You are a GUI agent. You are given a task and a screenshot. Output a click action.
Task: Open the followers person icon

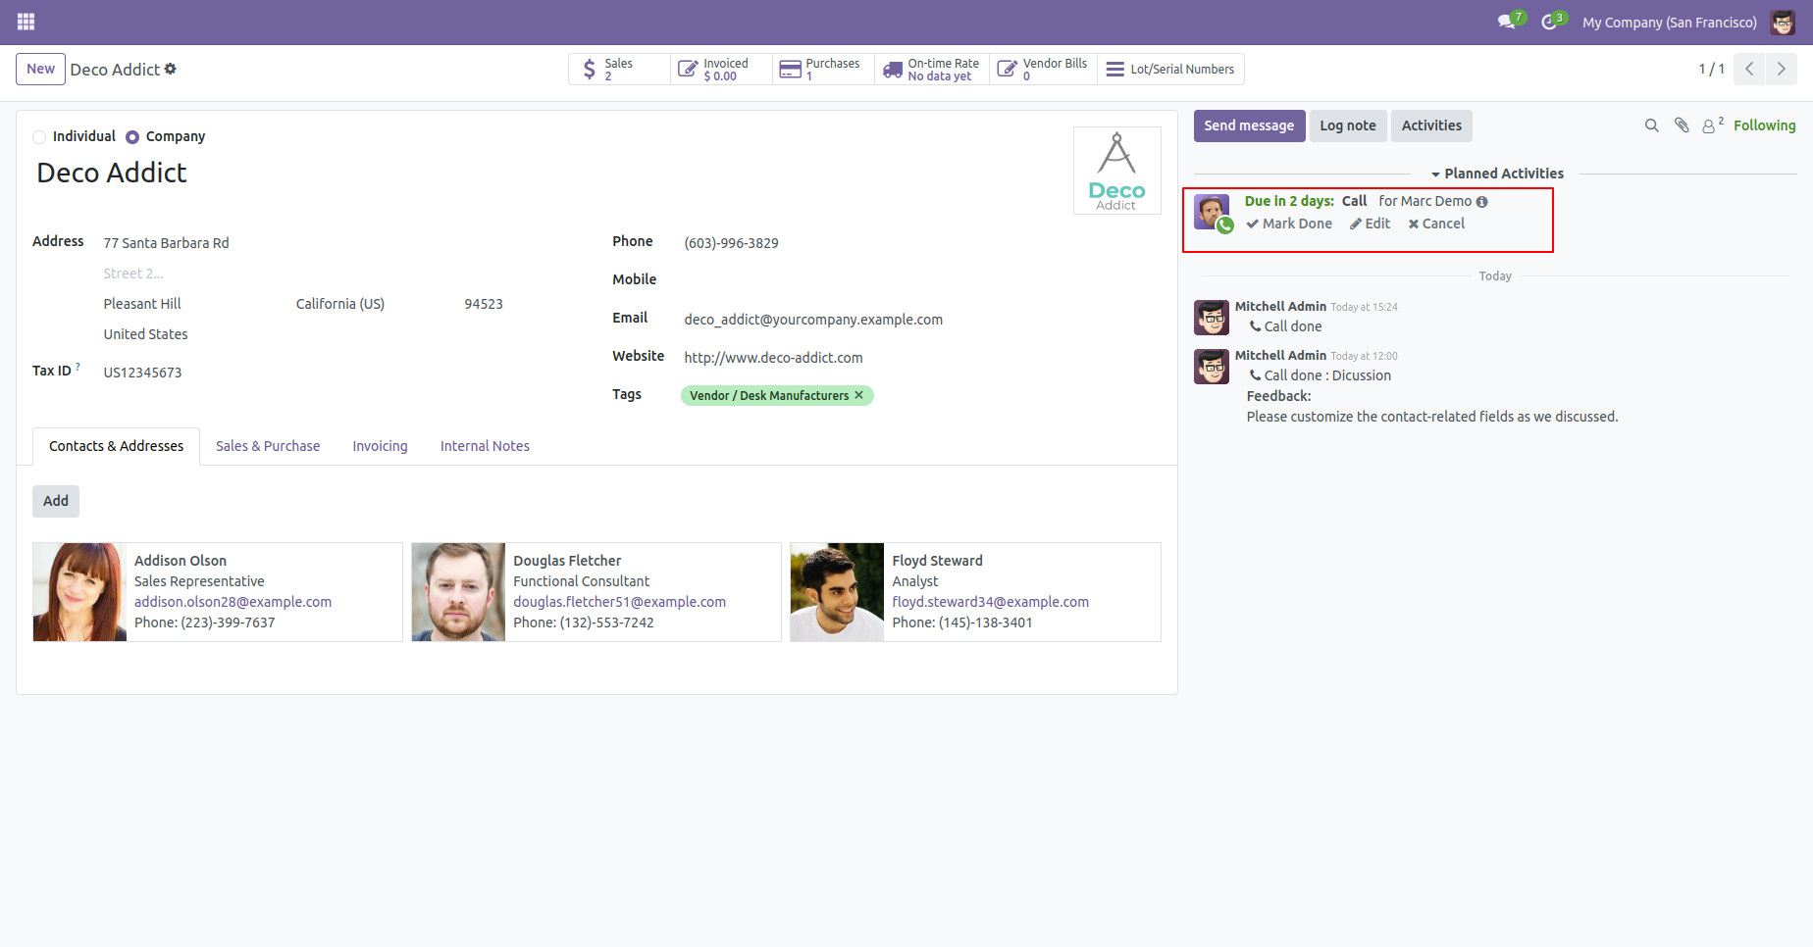(x=1712, y=125)
